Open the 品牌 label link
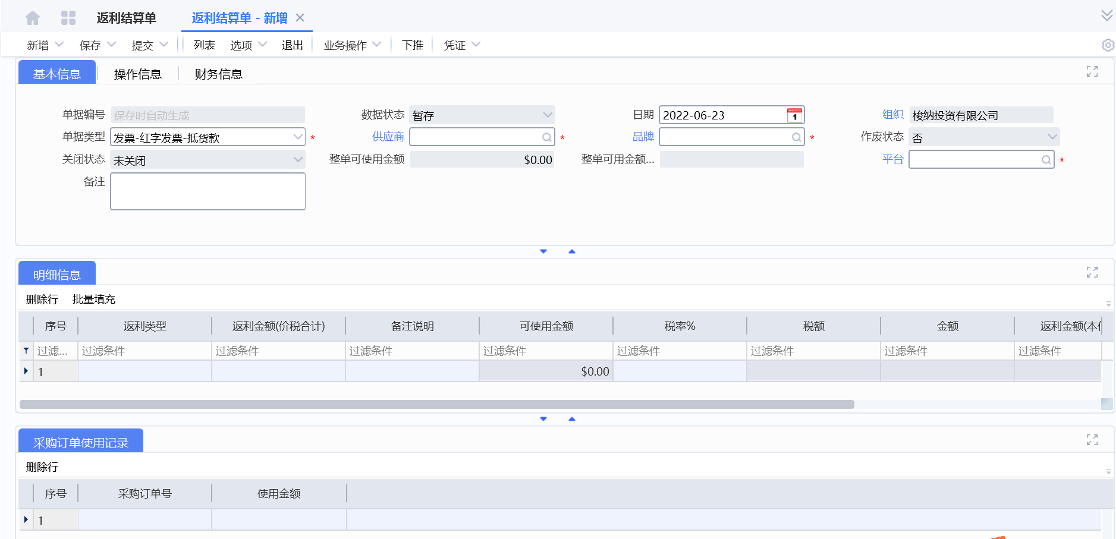This screenshot has width=1116, height=539. (643, 137)
